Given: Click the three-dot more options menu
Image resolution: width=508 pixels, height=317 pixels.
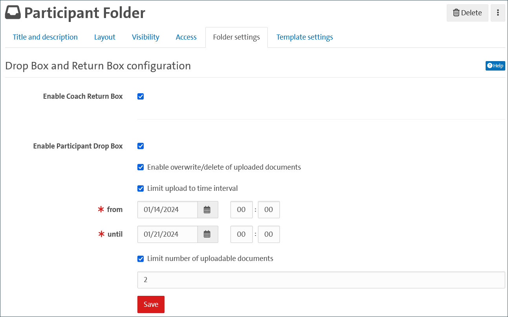Looking at the screenshot, I should pos(498,13).
